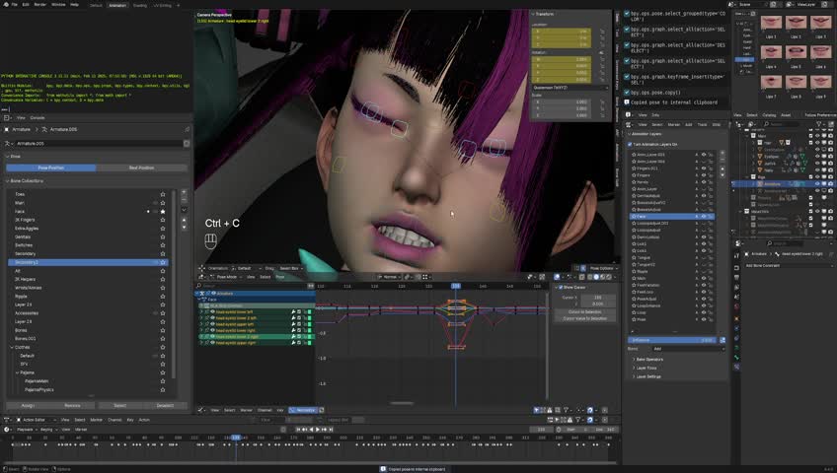Toggle visibility eye of Anim_Layer.003

point(704,155)
